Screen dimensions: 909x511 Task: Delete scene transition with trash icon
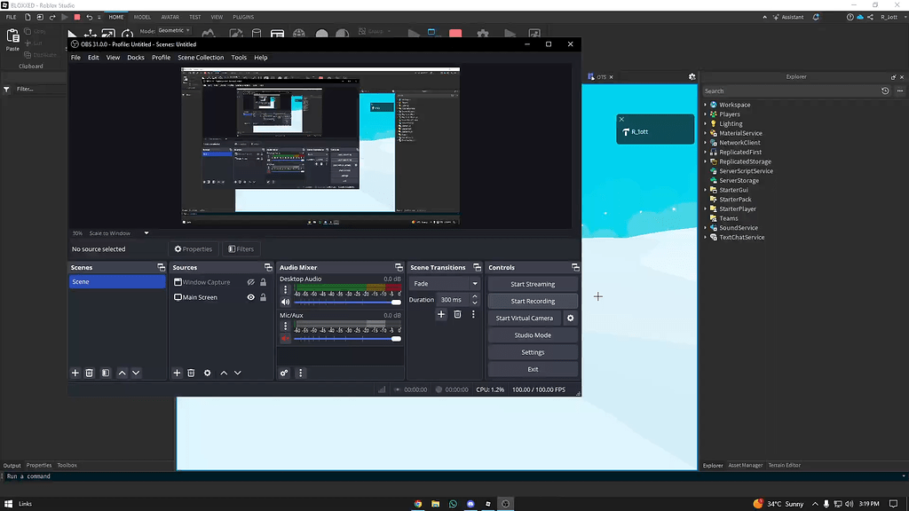457,314
